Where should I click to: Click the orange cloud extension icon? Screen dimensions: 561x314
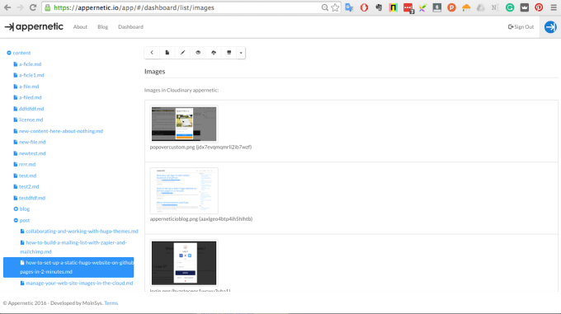tap(466, 7)
